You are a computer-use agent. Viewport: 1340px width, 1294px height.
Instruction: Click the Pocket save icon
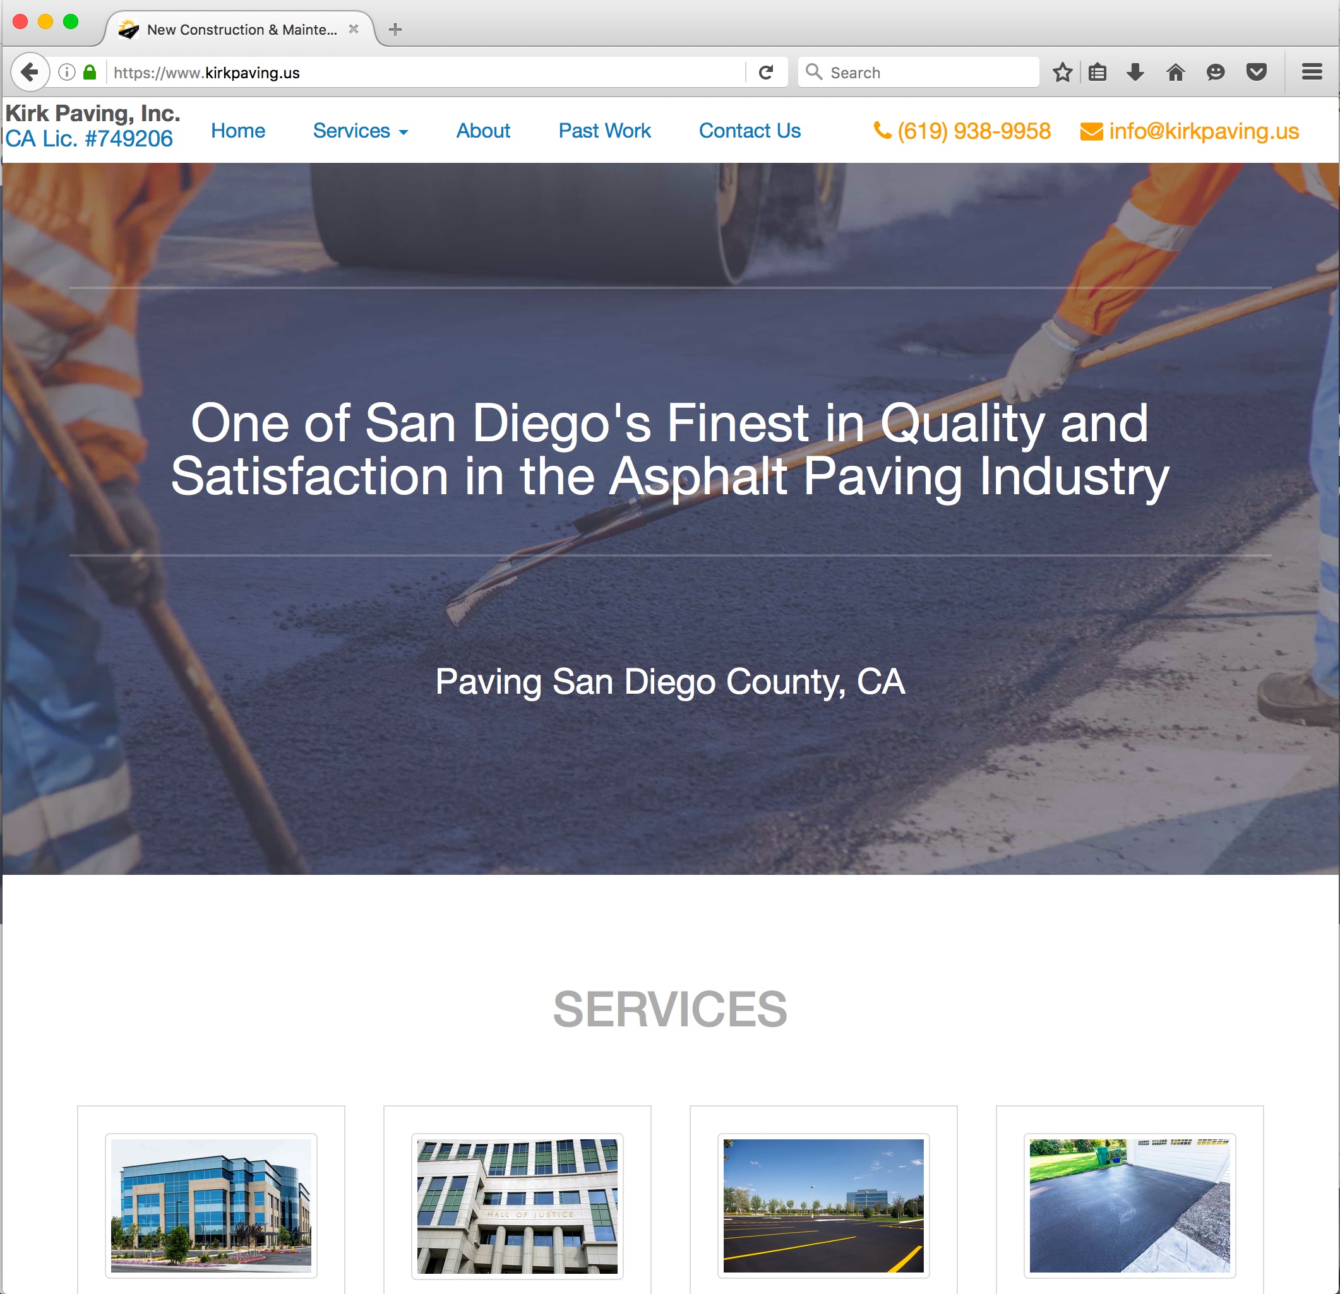click(x=1256, y=72)
